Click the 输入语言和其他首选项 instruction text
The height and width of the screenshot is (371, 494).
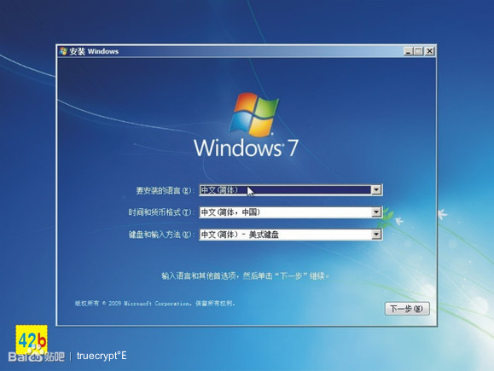(246, 276)
